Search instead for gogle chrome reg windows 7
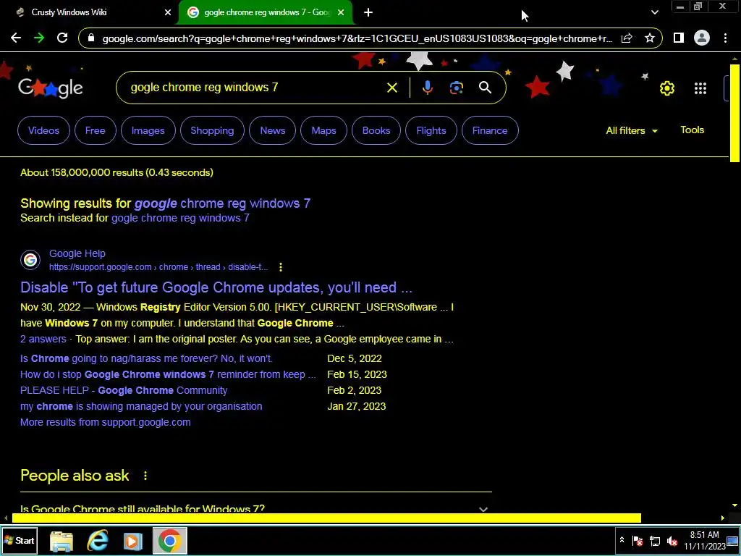 pyautogui.click(x=180, y=218)
